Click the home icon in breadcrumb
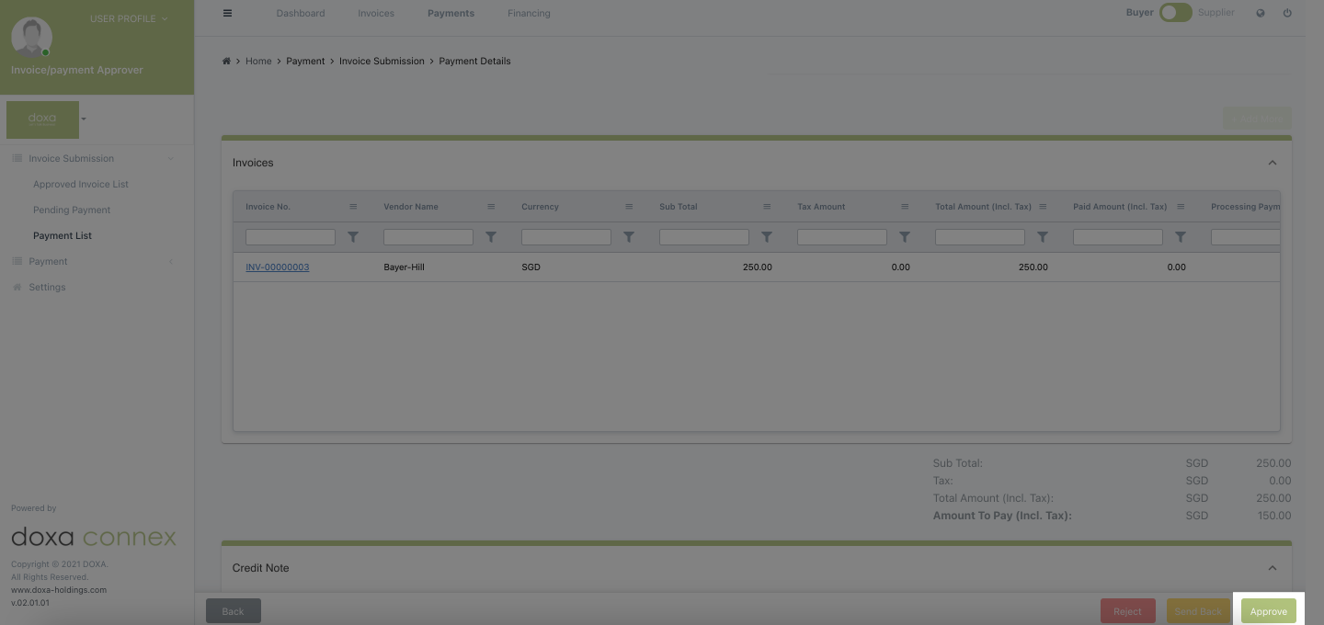The image size is (1324, 625). click(226, 61)
